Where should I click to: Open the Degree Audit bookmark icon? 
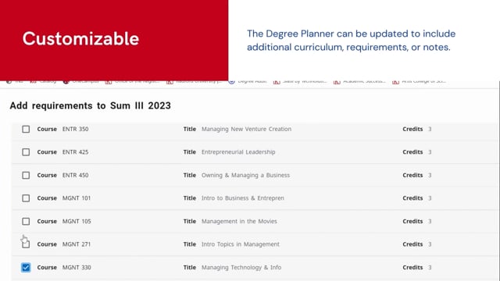[x=232, y=81]
